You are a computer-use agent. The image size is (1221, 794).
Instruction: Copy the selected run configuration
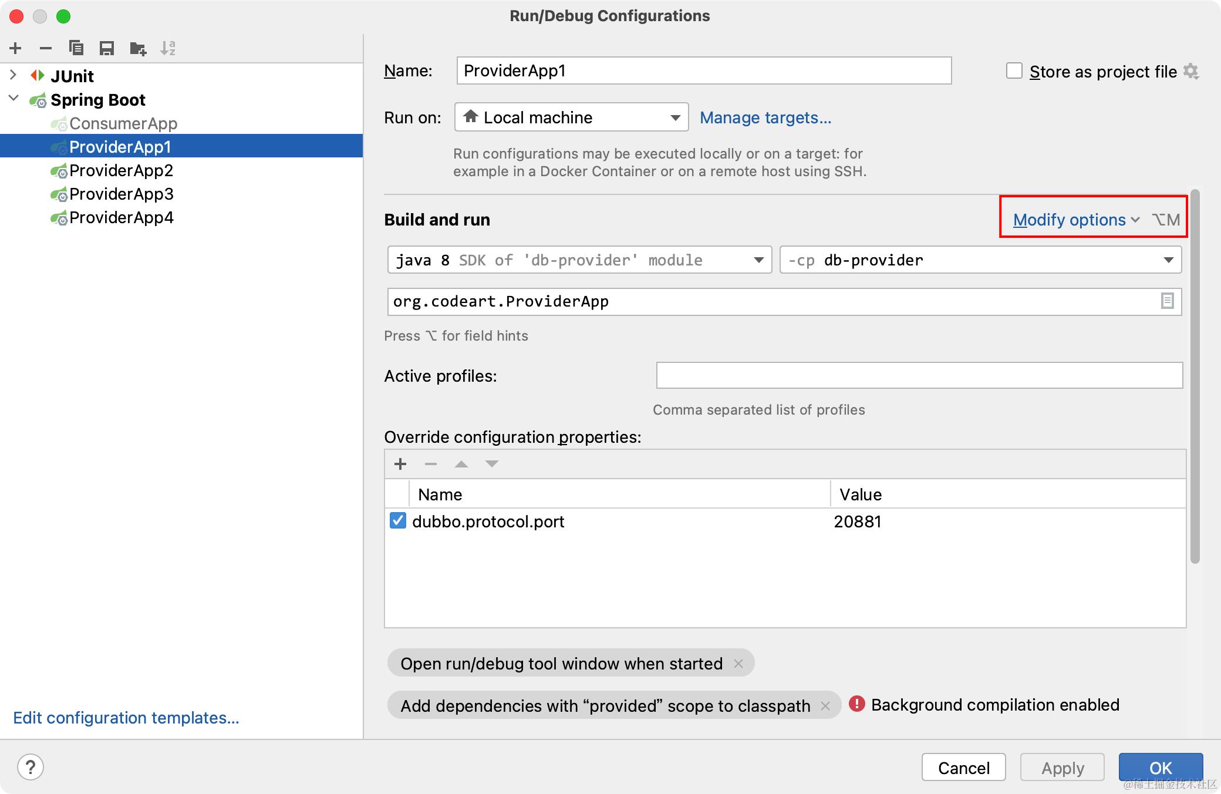point(76,48)
